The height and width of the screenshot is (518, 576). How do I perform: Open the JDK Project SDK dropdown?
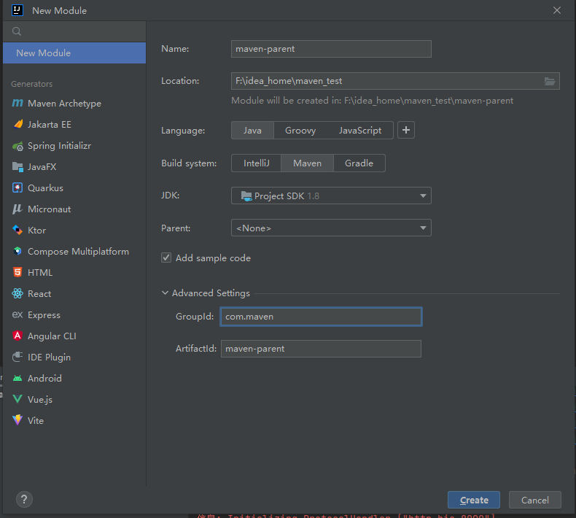(x=331, y=196)
